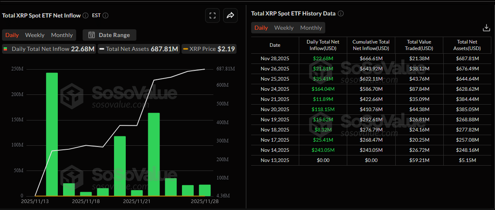Toggle Total Net Assets line series
The width and height of the screenshot is (495, 210).
tap(138, 49)
